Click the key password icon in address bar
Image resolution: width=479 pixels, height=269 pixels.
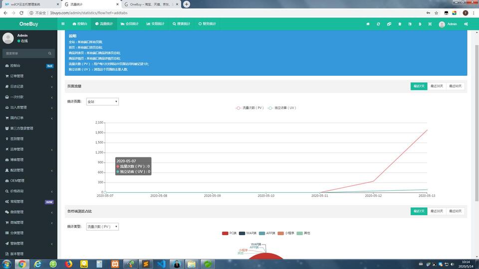point(428,13)
